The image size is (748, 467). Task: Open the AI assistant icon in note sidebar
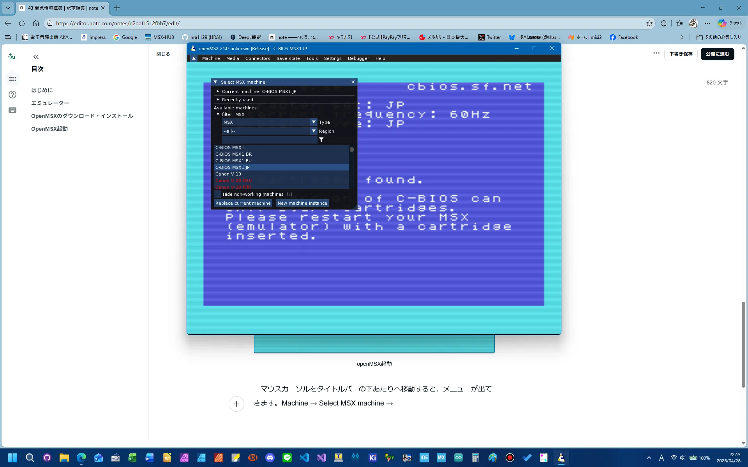click(x=12, y=57)
